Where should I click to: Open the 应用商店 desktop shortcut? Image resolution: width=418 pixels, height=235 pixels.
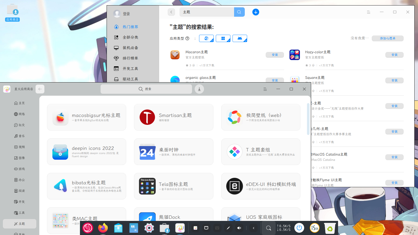point(12,13)
